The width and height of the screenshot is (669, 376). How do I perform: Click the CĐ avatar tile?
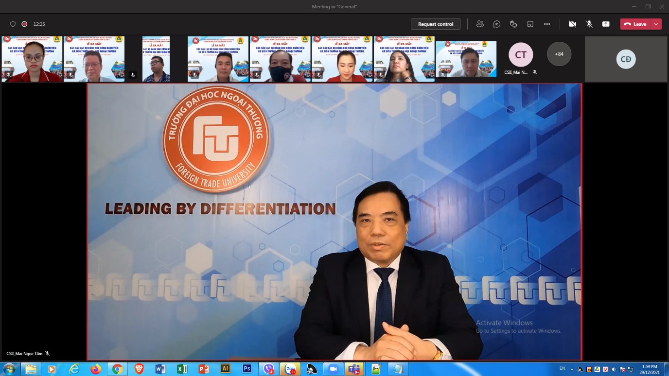click(x=626, y=59)
